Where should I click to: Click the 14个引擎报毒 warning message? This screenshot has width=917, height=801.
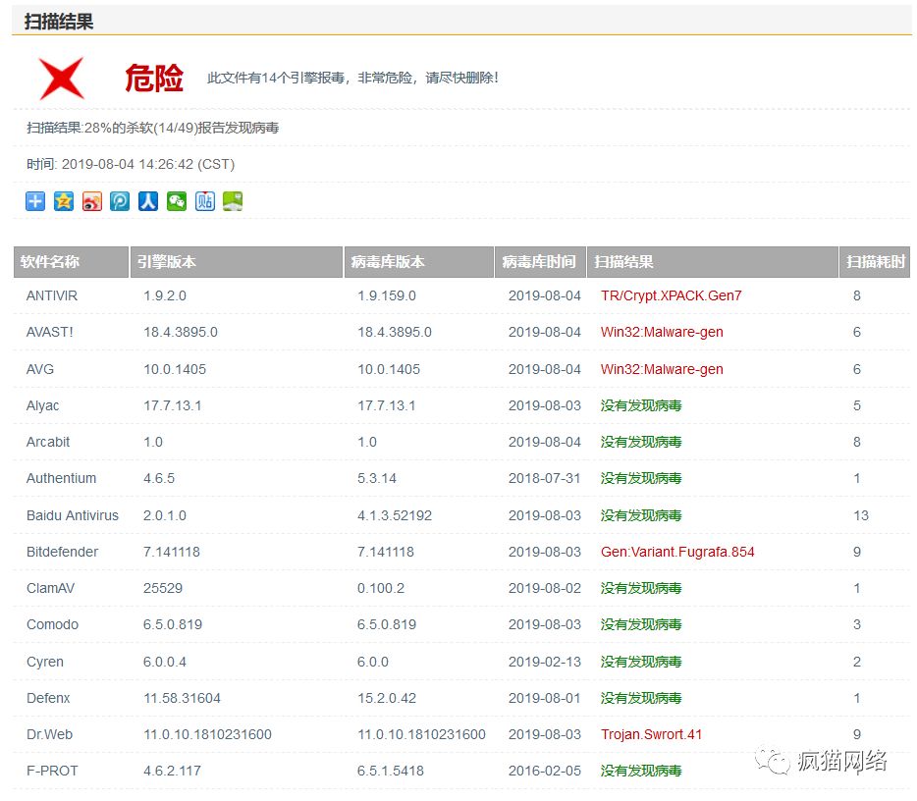pos(352,78)
